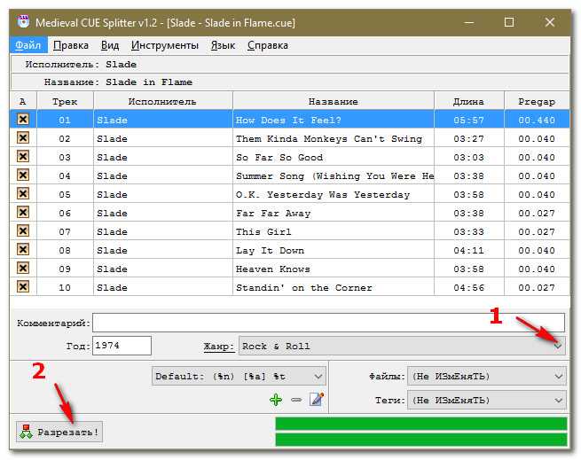The image size is (581, 460).
Task: Click the minus remove-mask icon
Action: click(296, 400)
